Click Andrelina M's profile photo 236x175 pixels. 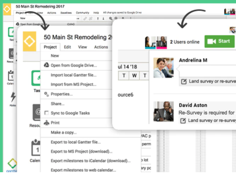click(x=163, y=68)
